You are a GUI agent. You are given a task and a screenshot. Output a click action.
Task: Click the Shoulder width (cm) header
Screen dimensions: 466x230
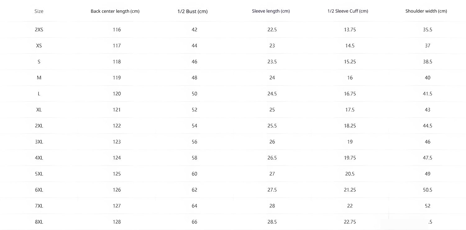click(x=426, y=11)
